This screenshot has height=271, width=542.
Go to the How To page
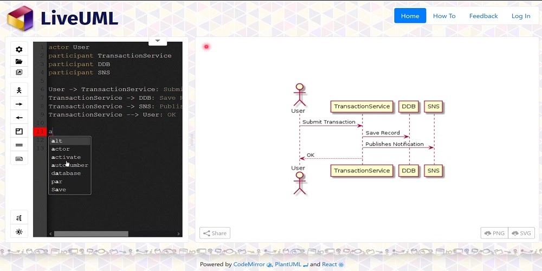tap(444, 16)
